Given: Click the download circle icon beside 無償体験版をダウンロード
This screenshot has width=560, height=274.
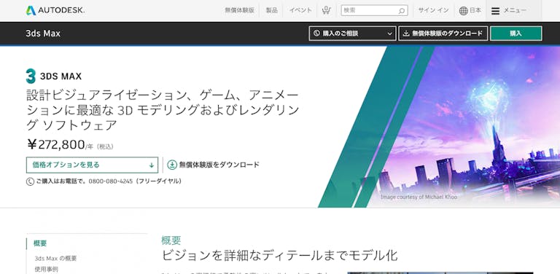Looking at the screenshot, I should tap(172, 165).
